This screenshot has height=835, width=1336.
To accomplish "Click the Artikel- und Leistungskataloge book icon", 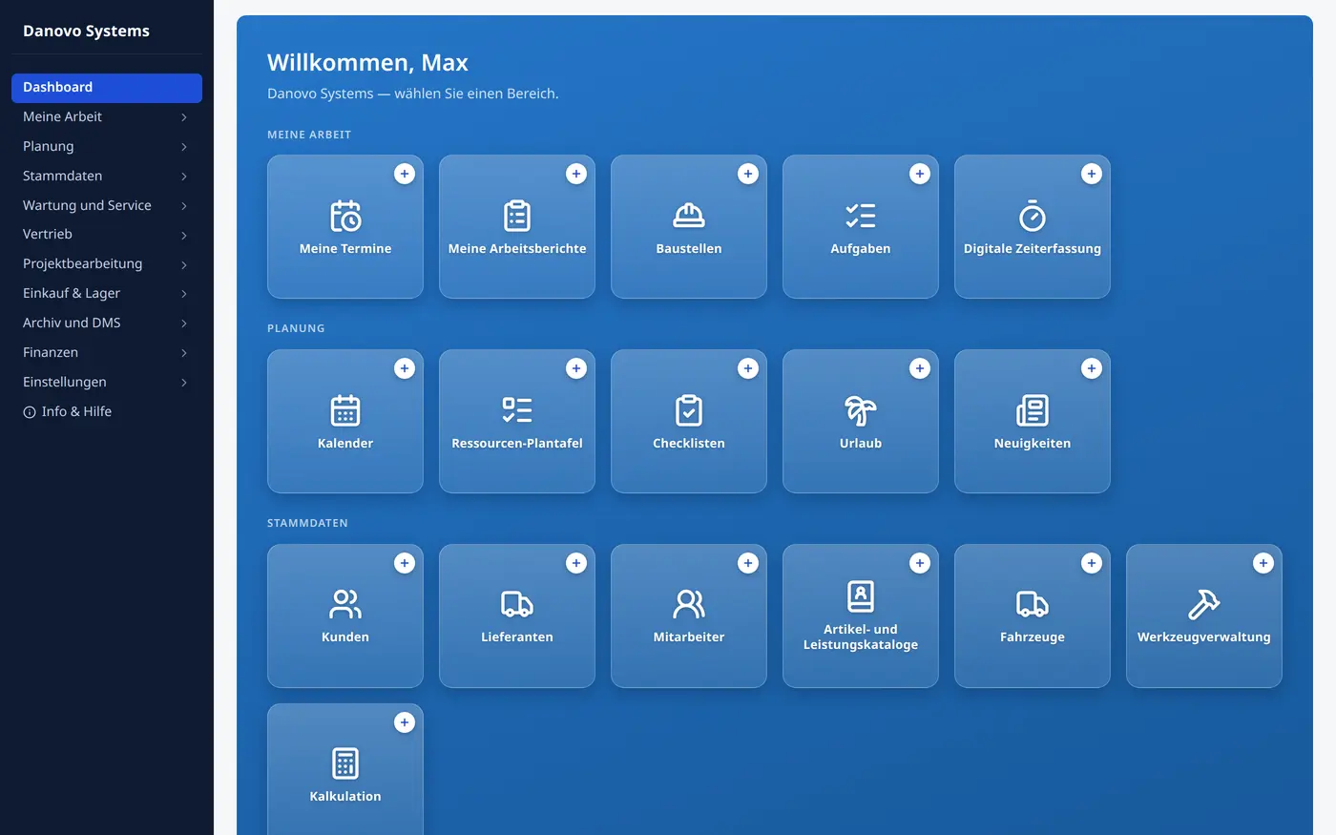I will point(861,596).
